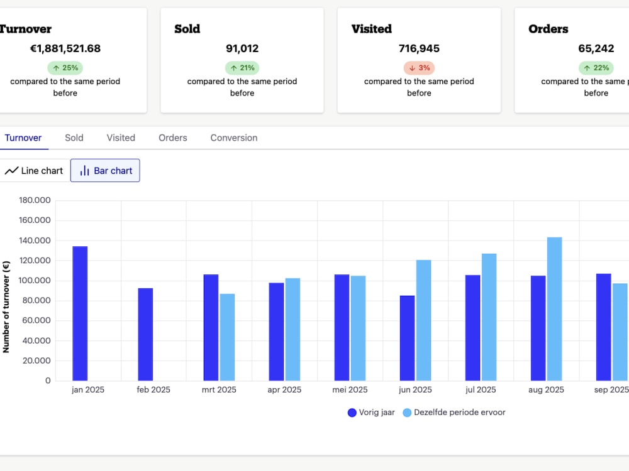Click the mrt 2025 light blue bar
The image size is (629, 471).
point(228,337)
